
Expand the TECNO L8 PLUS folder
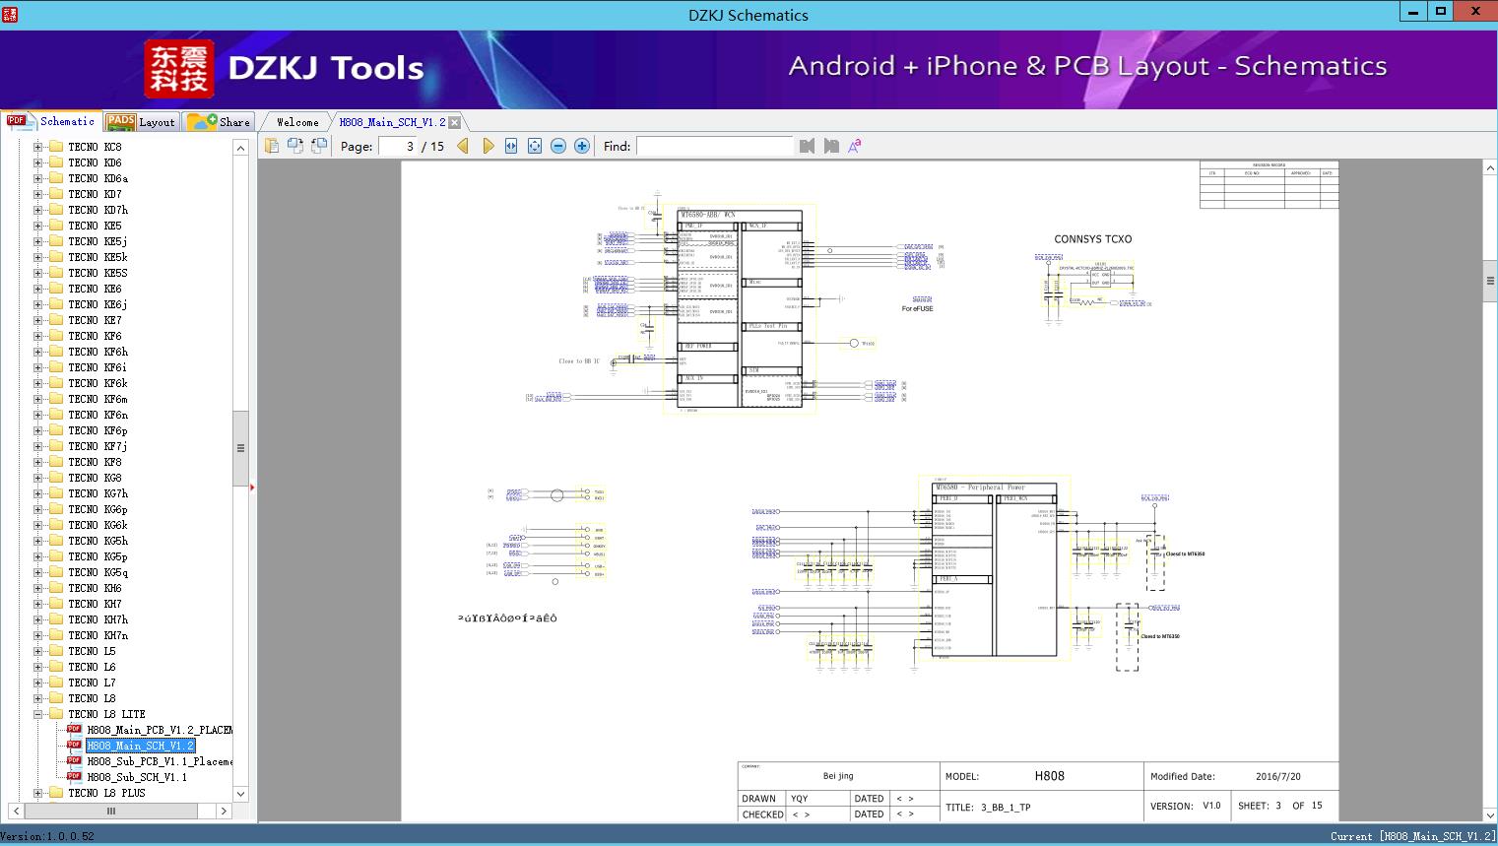coord(37,793)
